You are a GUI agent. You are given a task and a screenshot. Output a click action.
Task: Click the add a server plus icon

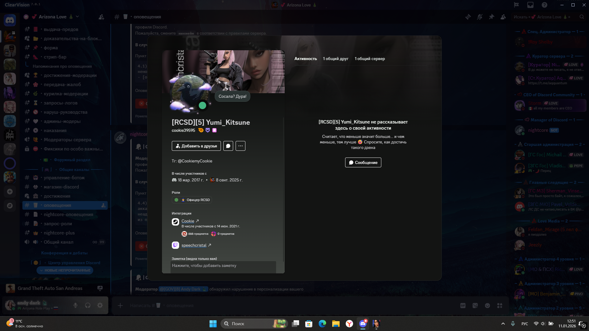coord(10,192)
